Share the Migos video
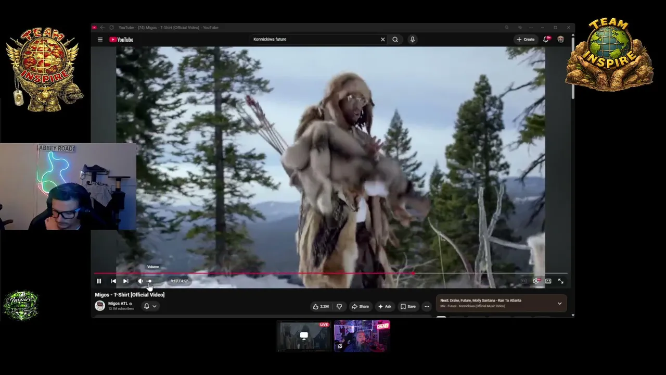Viewport: 666px width, 375px height. tap(360, 306)
